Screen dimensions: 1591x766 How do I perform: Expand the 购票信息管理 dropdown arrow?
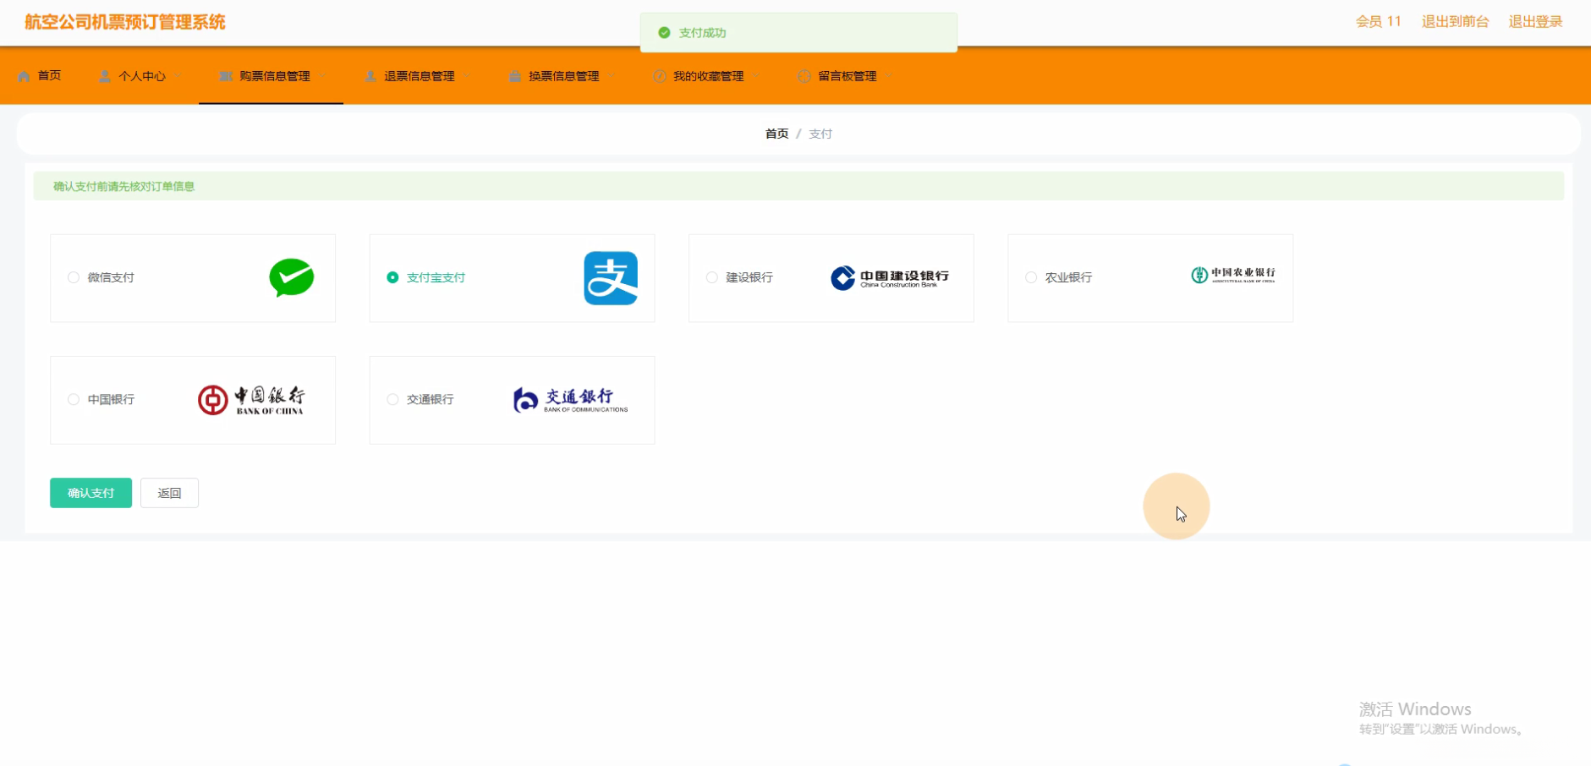(x=322, y=77)
